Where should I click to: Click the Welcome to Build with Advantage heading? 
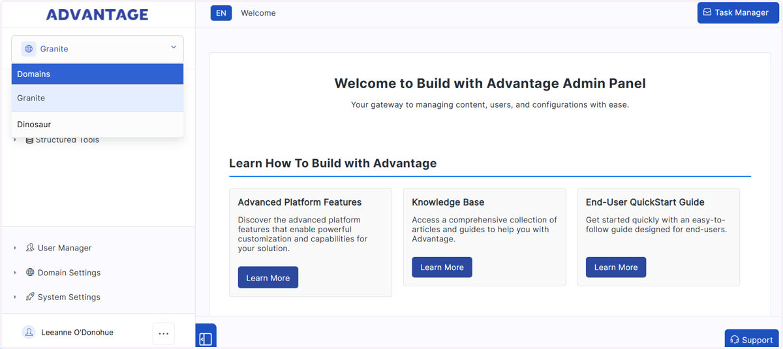tap(490, 83)
